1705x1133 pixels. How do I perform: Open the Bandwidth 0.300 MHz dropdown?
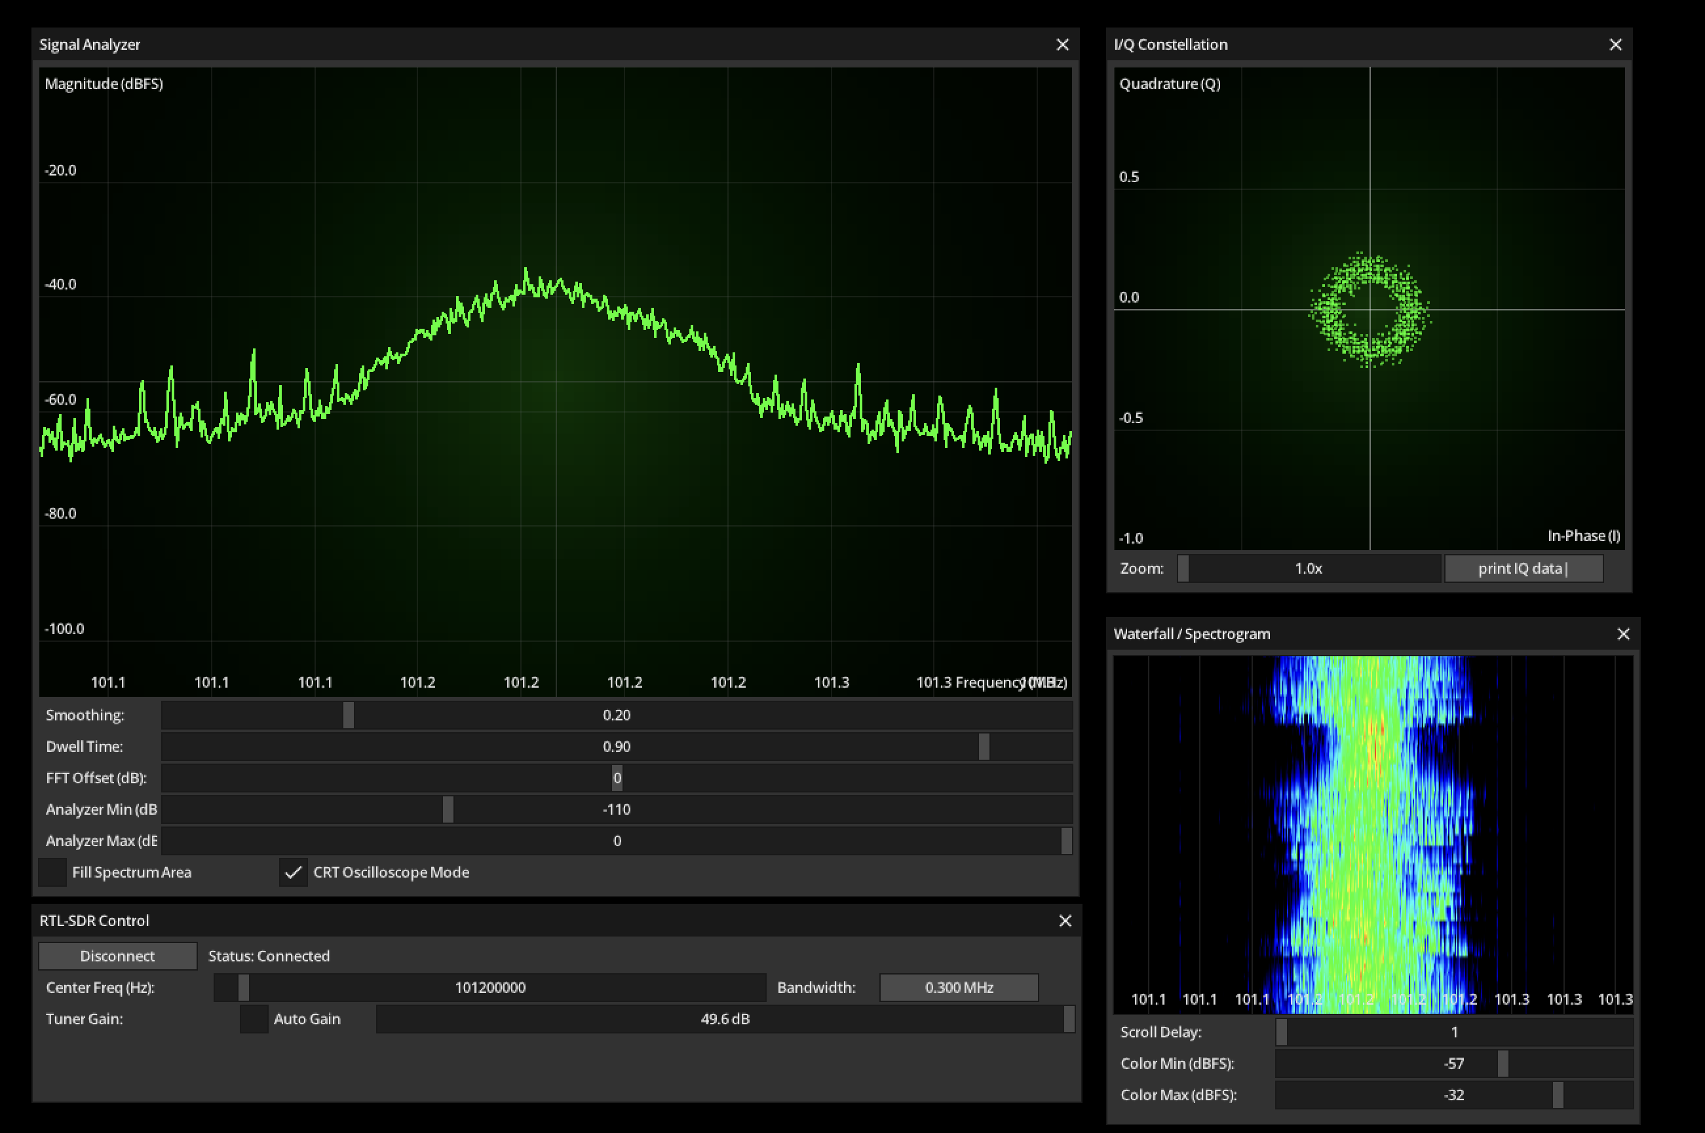pyautogui.click(x=959, y=988)
